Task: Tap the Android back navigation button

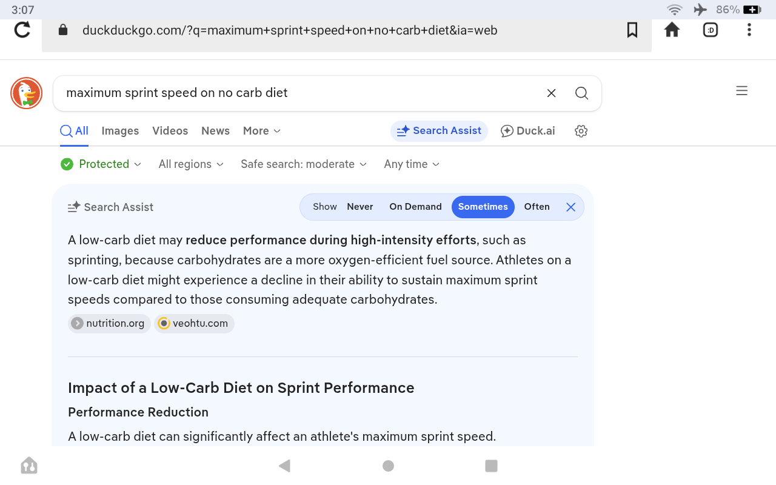Action: (x=284, y=466)
